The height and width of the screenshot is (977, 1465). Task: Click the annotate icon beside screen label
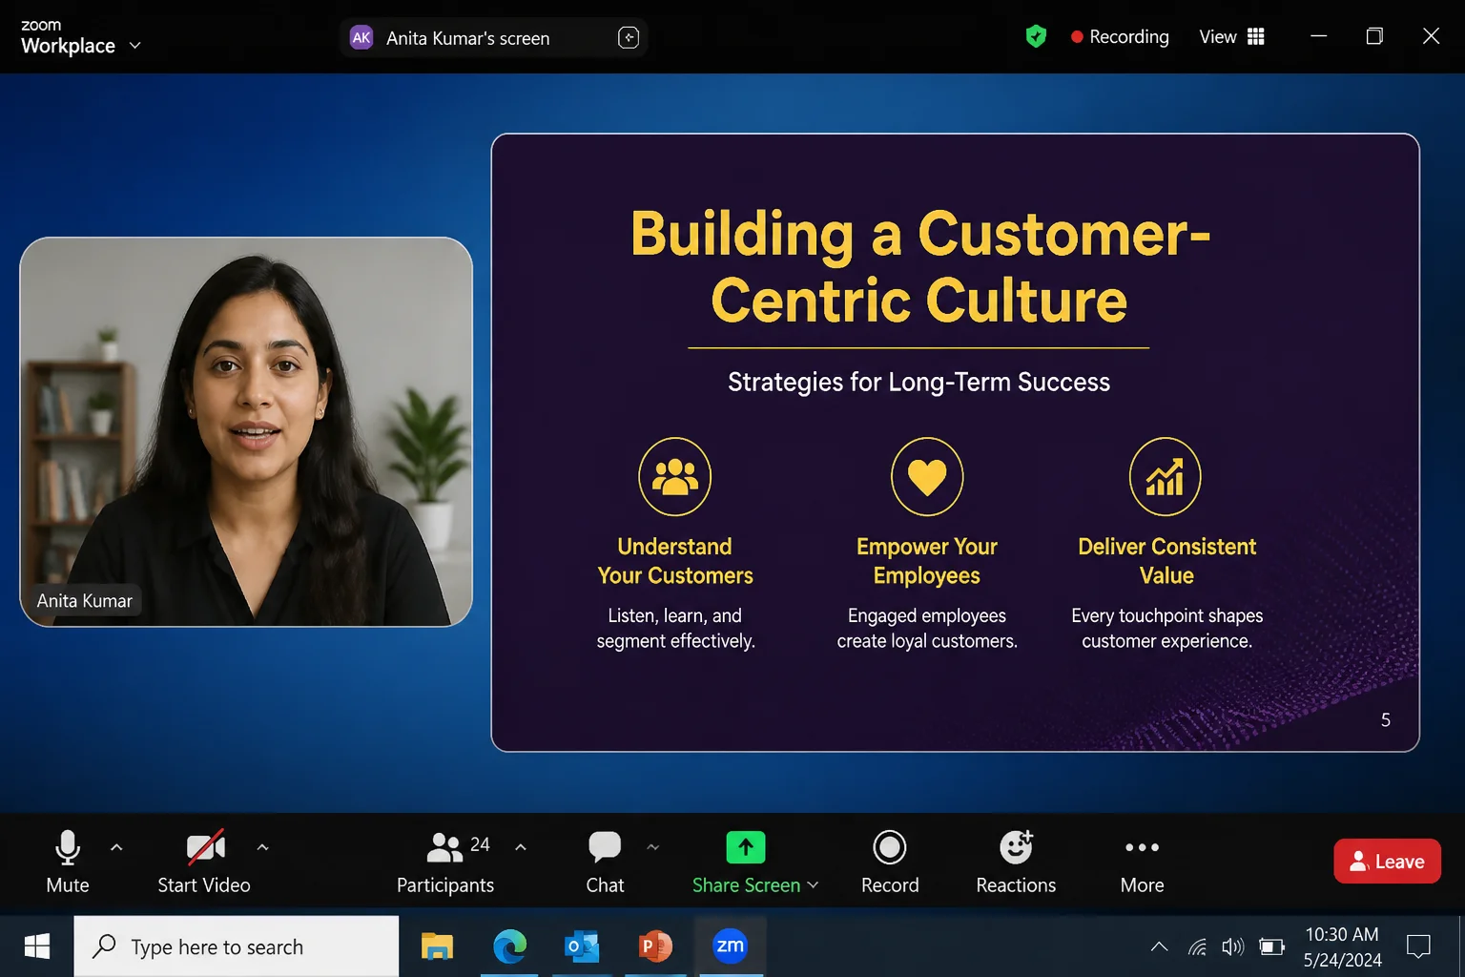pyautogui.click(x=629, y=38)
